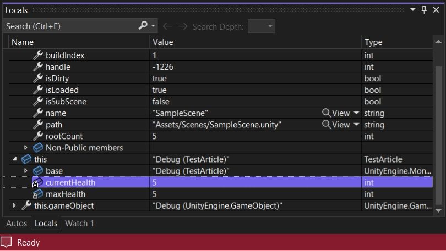Open View visualizer dropdown for path row
Viewport: 446px width, 251px height.
tap(356, 125)
